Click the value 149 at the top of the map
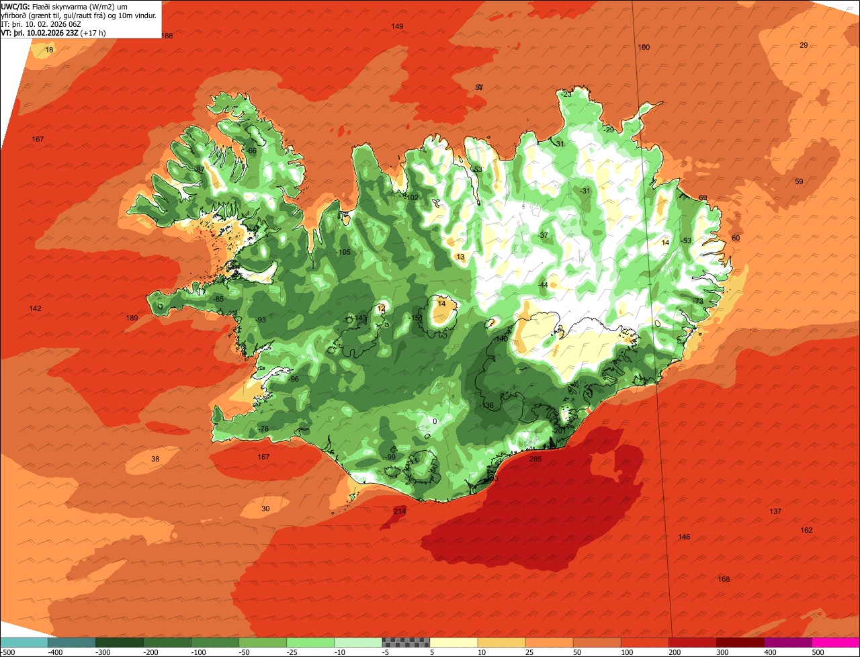Image resolution: width=860 pixels, height=657 pixels. [x=397, y=26]
